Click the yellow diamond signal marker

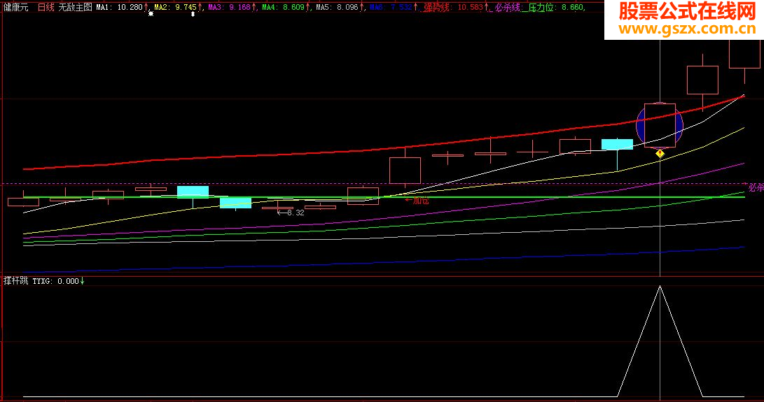[x=660, y=154]
